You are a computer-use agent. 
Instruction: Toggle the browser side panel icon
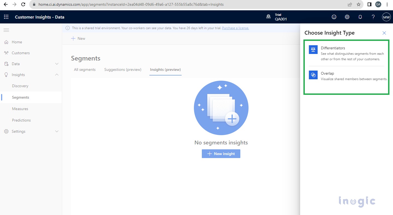pos(369,4)
